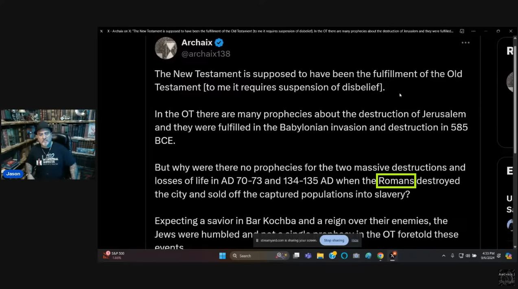Click the Archaix display name

point(197,42)
